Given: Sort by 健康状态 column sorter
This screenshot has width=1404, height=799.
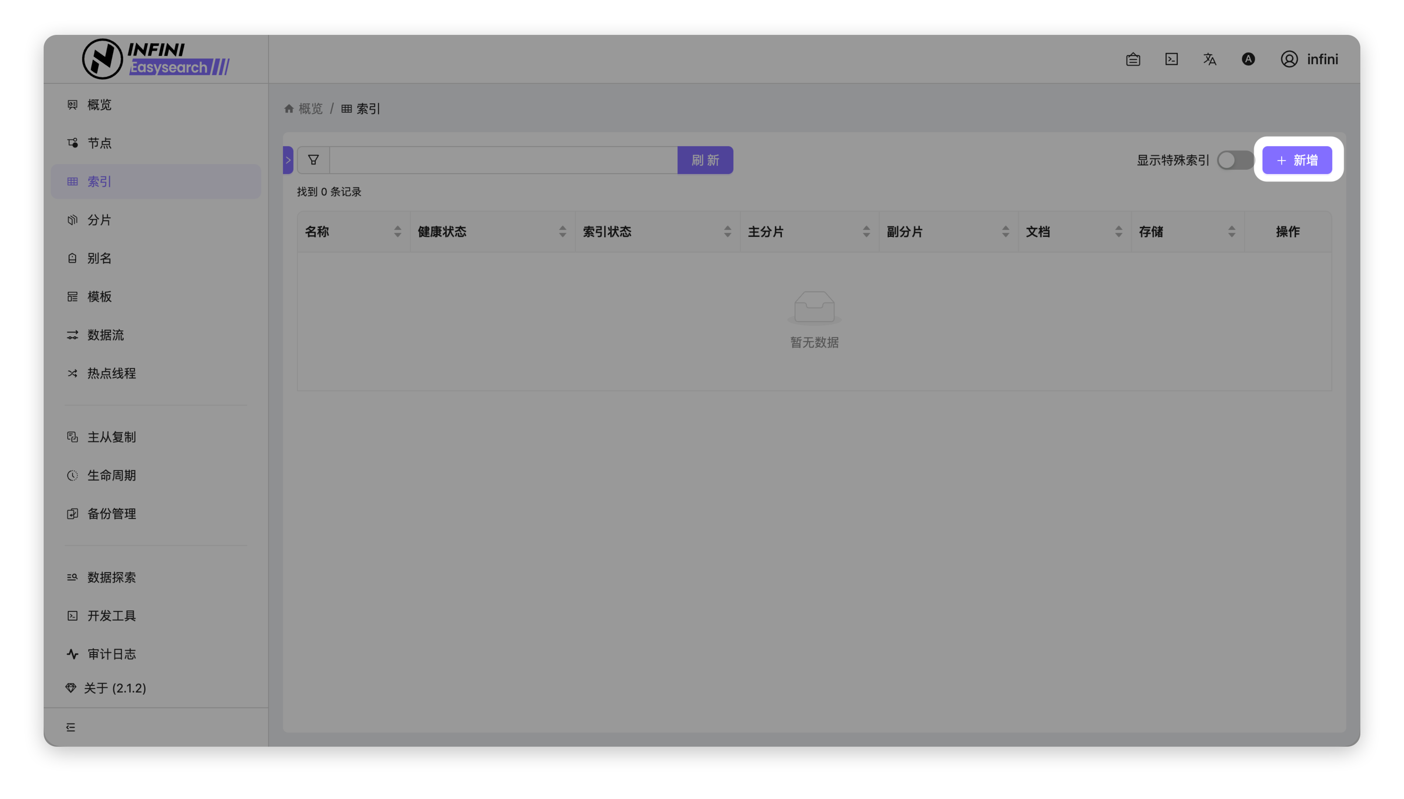Looking at the screenshot, I should click(x=562, y=232).
